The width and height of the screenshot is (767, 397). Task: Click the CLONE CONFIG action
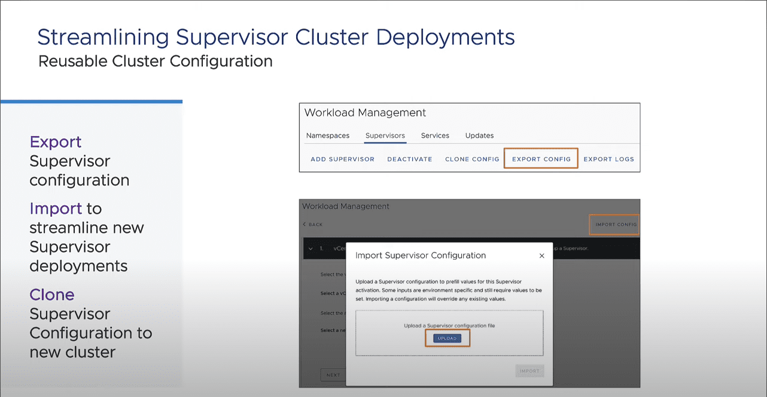[x=472, y=159]
